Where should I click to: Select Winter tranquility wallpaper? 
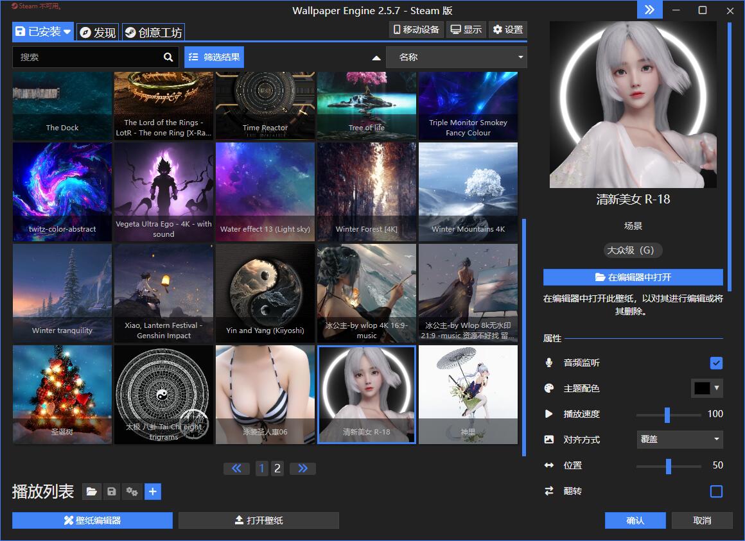62,293
